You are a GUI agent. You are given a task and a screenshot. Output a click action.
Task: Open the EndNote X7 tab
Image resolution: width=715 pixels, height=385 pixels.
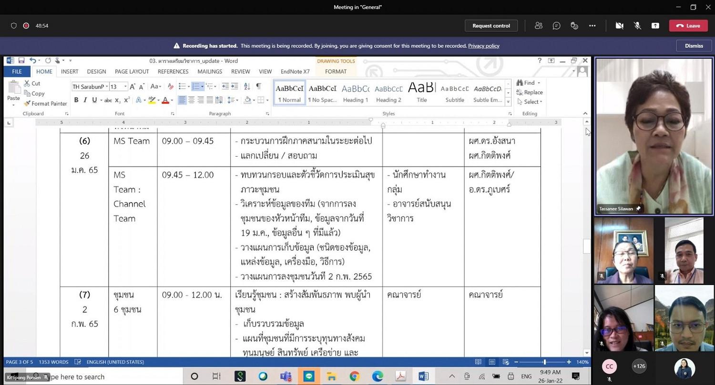pyautogui.click(x=295, y=71)
